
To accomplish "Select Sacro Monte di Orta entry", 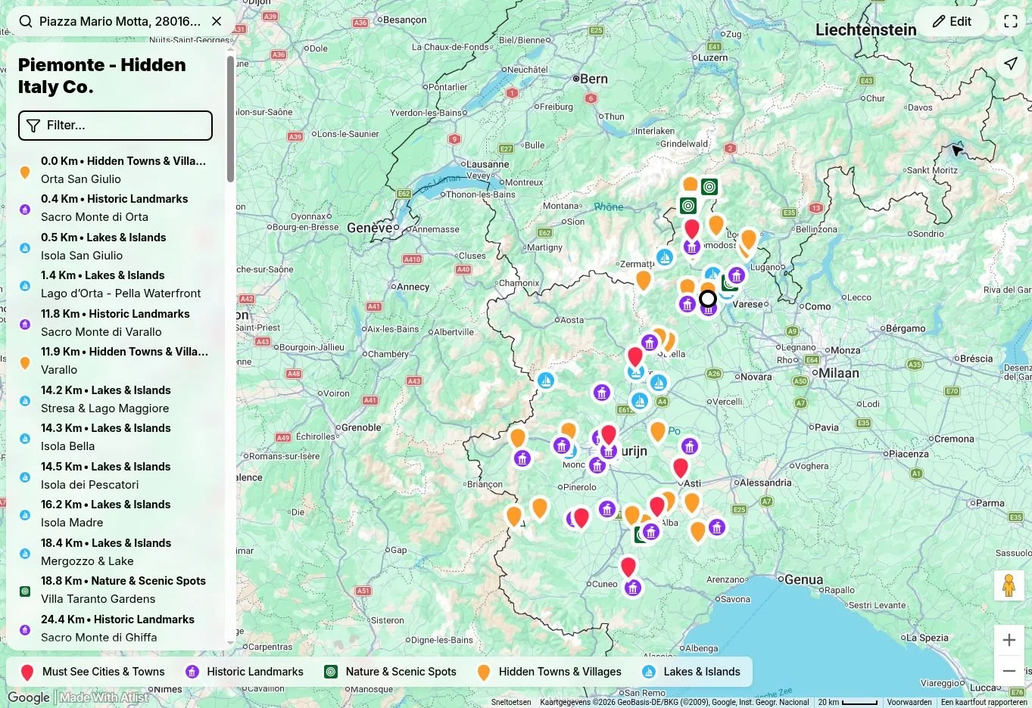I will point(115,208).
